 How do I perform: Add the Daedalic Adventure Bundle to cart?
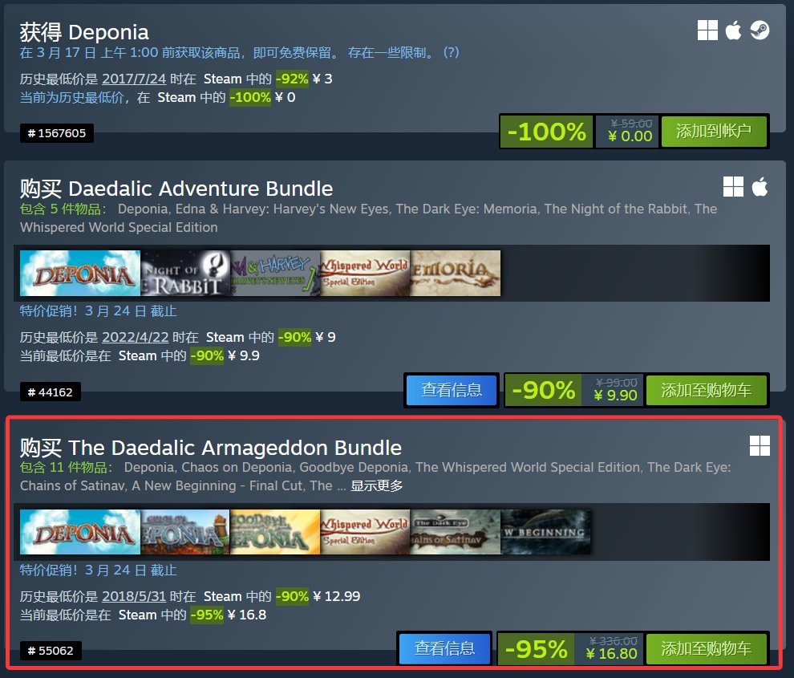coord(706,390)
